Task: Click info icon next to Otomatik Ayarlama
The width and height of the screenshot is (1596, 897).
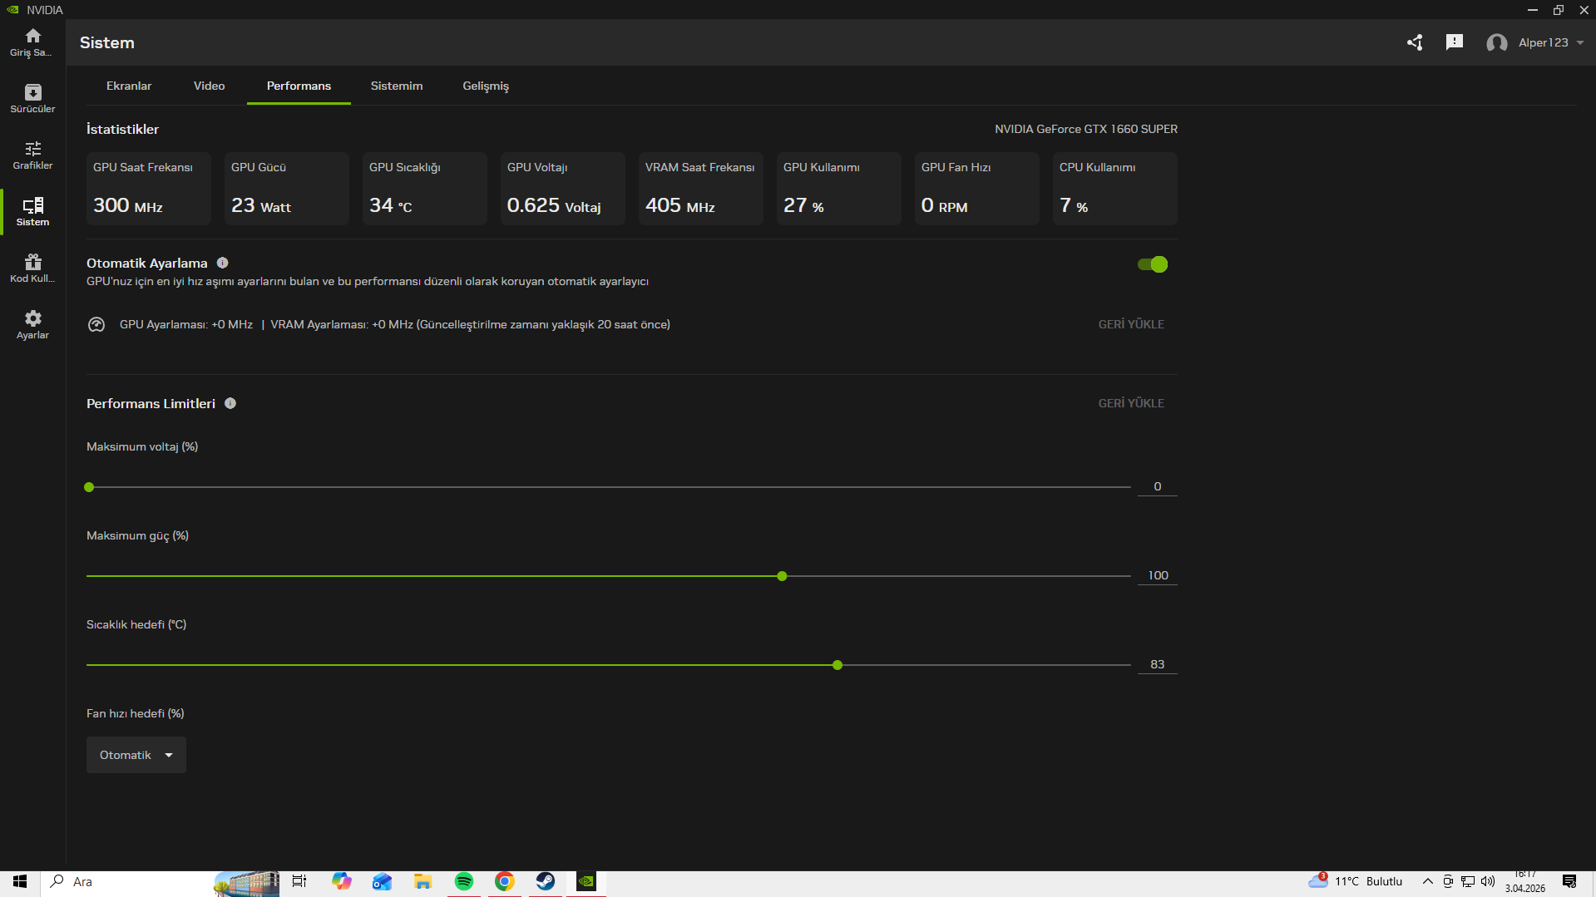Action: 222,263
